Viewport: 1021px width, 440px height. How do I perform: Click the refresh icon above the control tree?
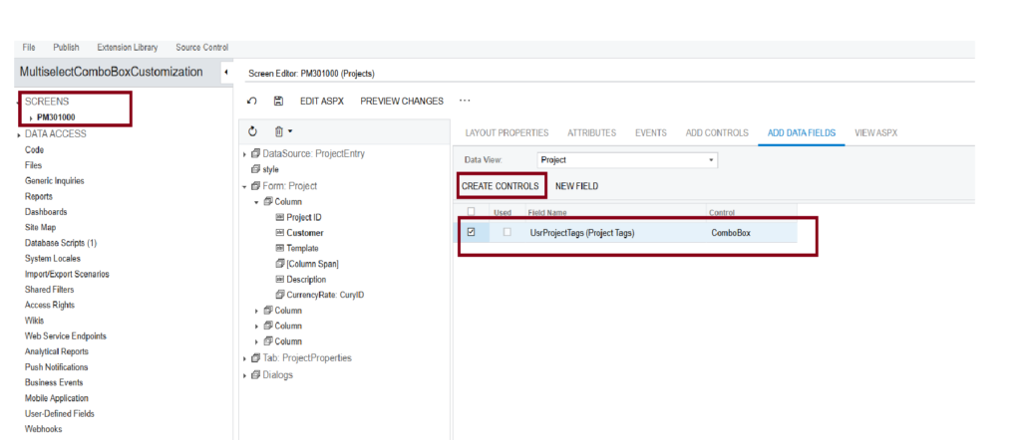coord(252,131)
